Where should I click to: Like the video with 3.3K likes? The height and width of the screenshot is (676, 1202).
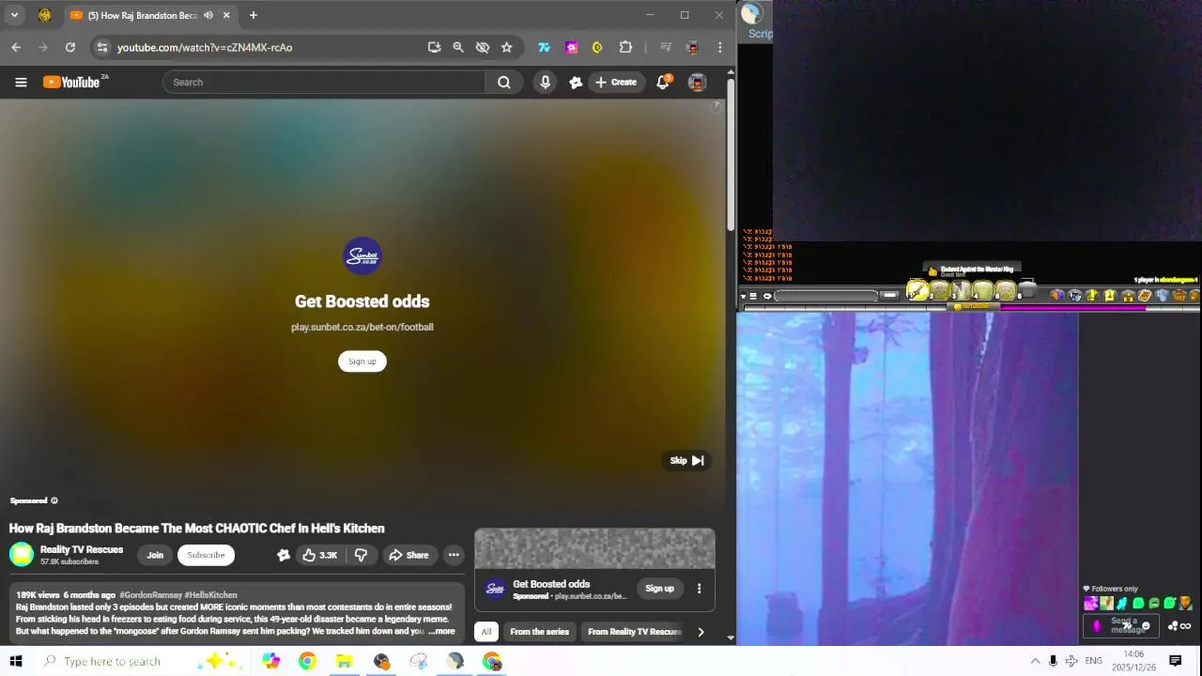(x=319, y=556)
